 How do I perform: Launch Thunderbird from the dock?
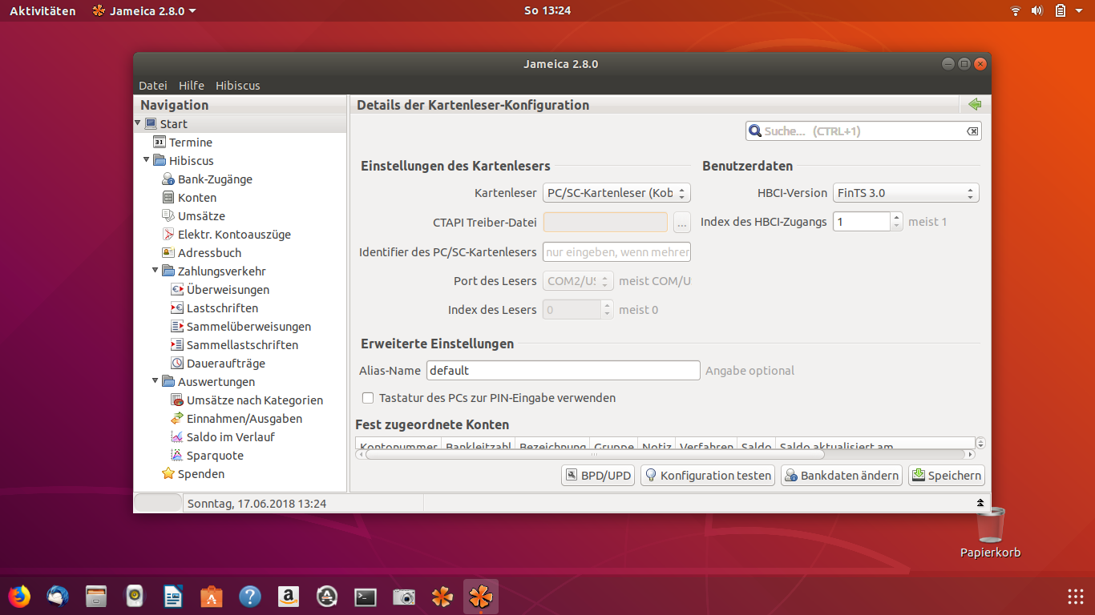[x=58, y=597]
